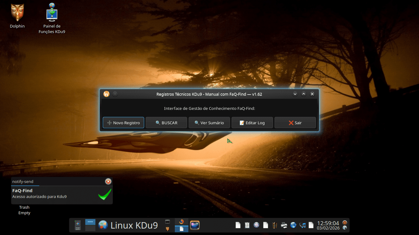419x235 pixels.
Task: Open the colorful globe application launcher
Action: 103,225
